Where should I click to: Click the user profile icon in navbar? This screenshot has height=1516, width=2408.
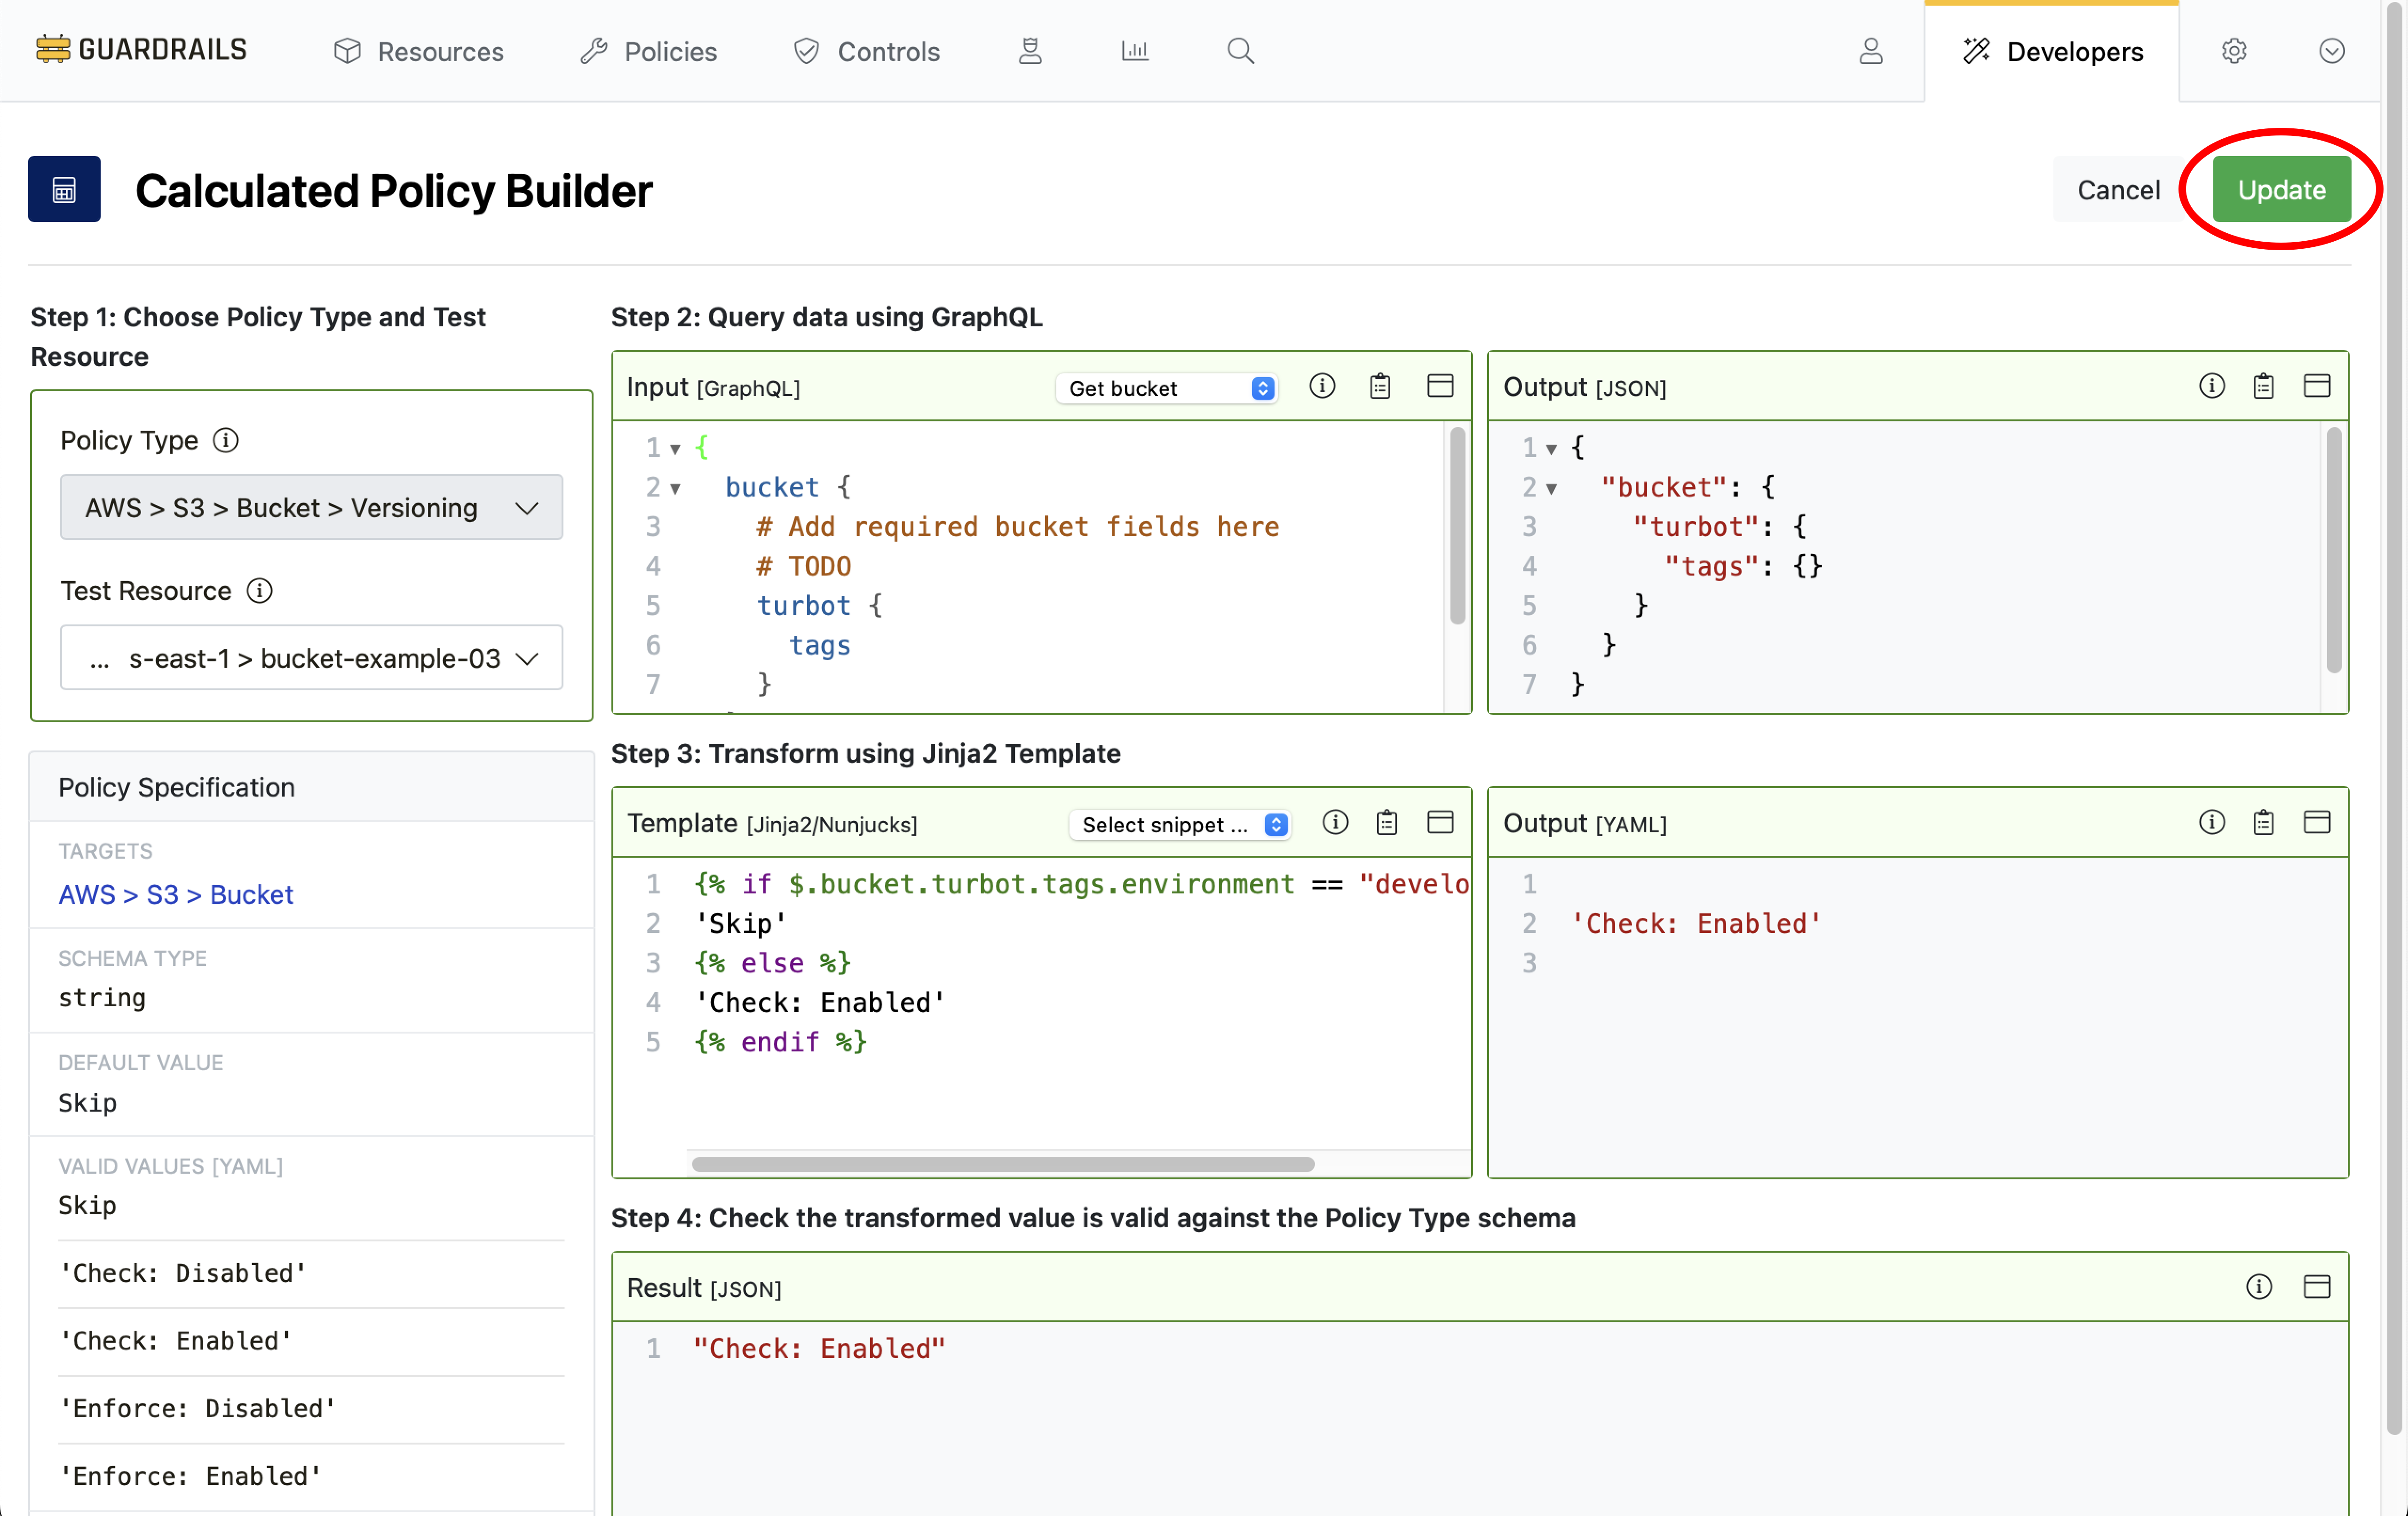pyautogui.click(x=1870, y=50)
